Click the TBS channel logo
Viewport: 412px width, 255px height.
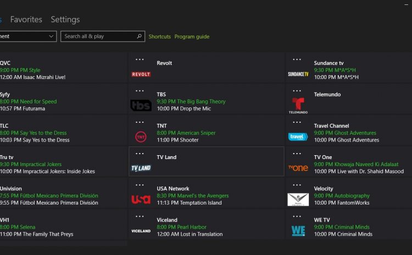[x=141, y=105]
